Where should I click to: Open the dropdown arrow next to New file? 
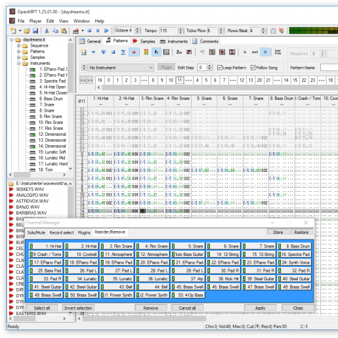tap(20, 31)
